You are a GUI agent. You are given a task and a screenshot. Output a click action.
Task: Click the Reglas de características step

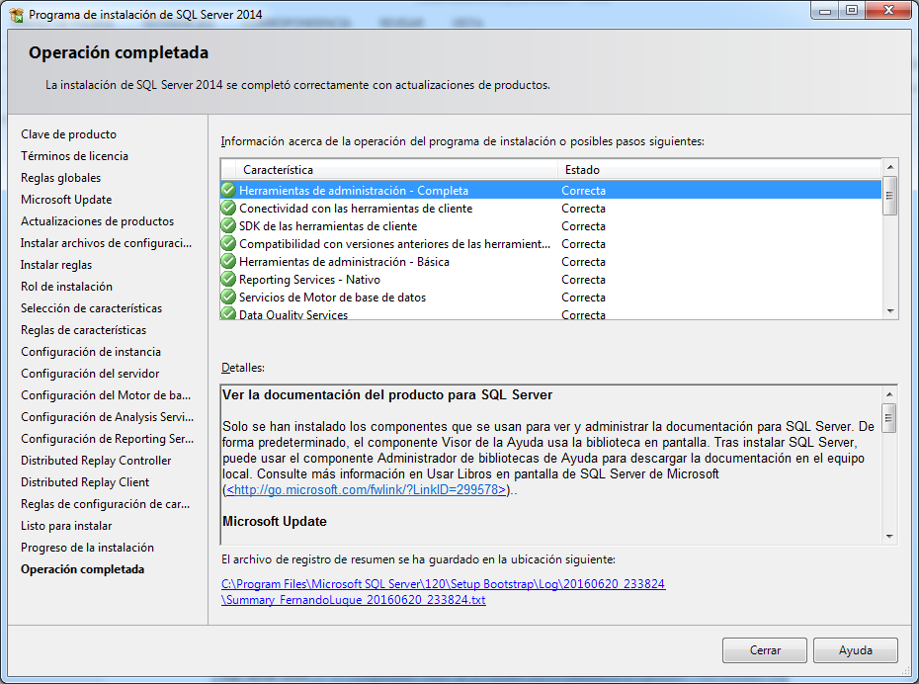tap(83, 329)
